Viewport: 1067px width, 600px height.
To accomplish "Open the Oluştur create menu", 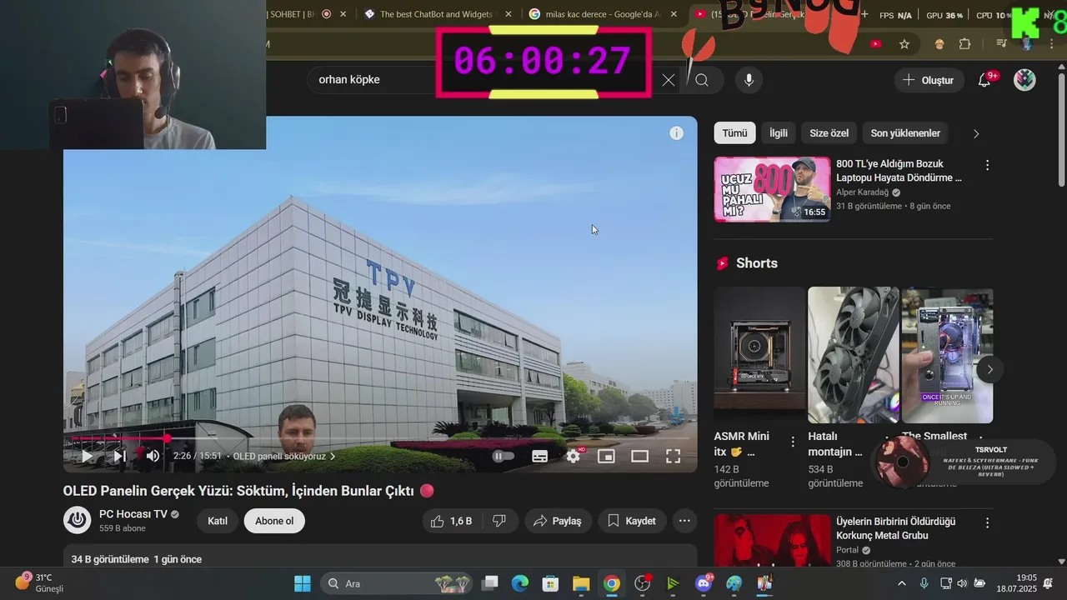I will click(929, 80).
